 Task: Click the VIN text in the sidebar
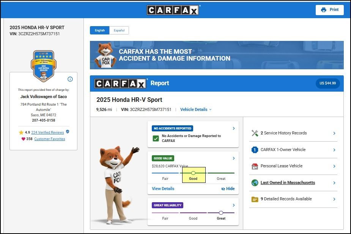click(x=35, y=34)
